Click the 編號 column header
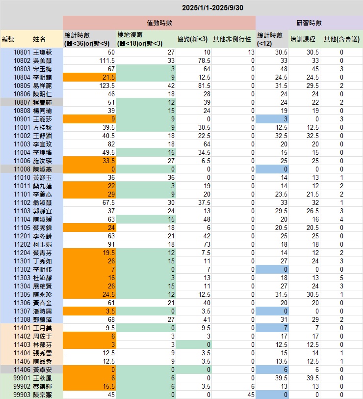Viewport: 363px width, 399px height. pos(8,39)
